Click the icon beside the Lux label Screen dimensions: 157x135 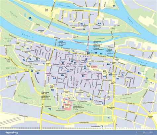coord(90,15)
